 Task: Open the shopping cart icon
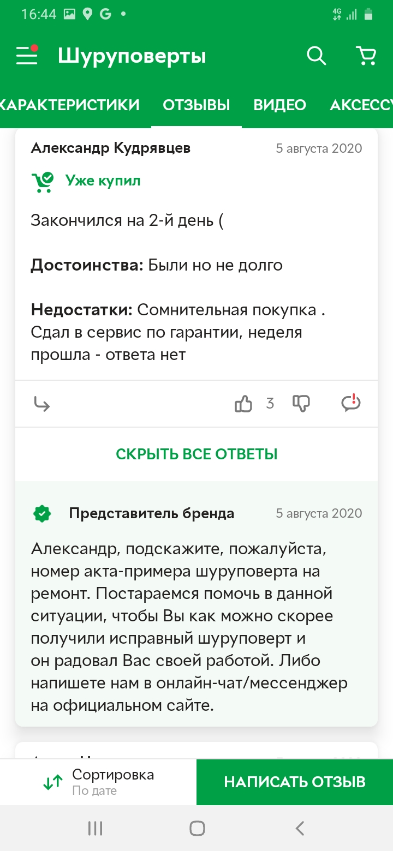click(x=366, y=56)
